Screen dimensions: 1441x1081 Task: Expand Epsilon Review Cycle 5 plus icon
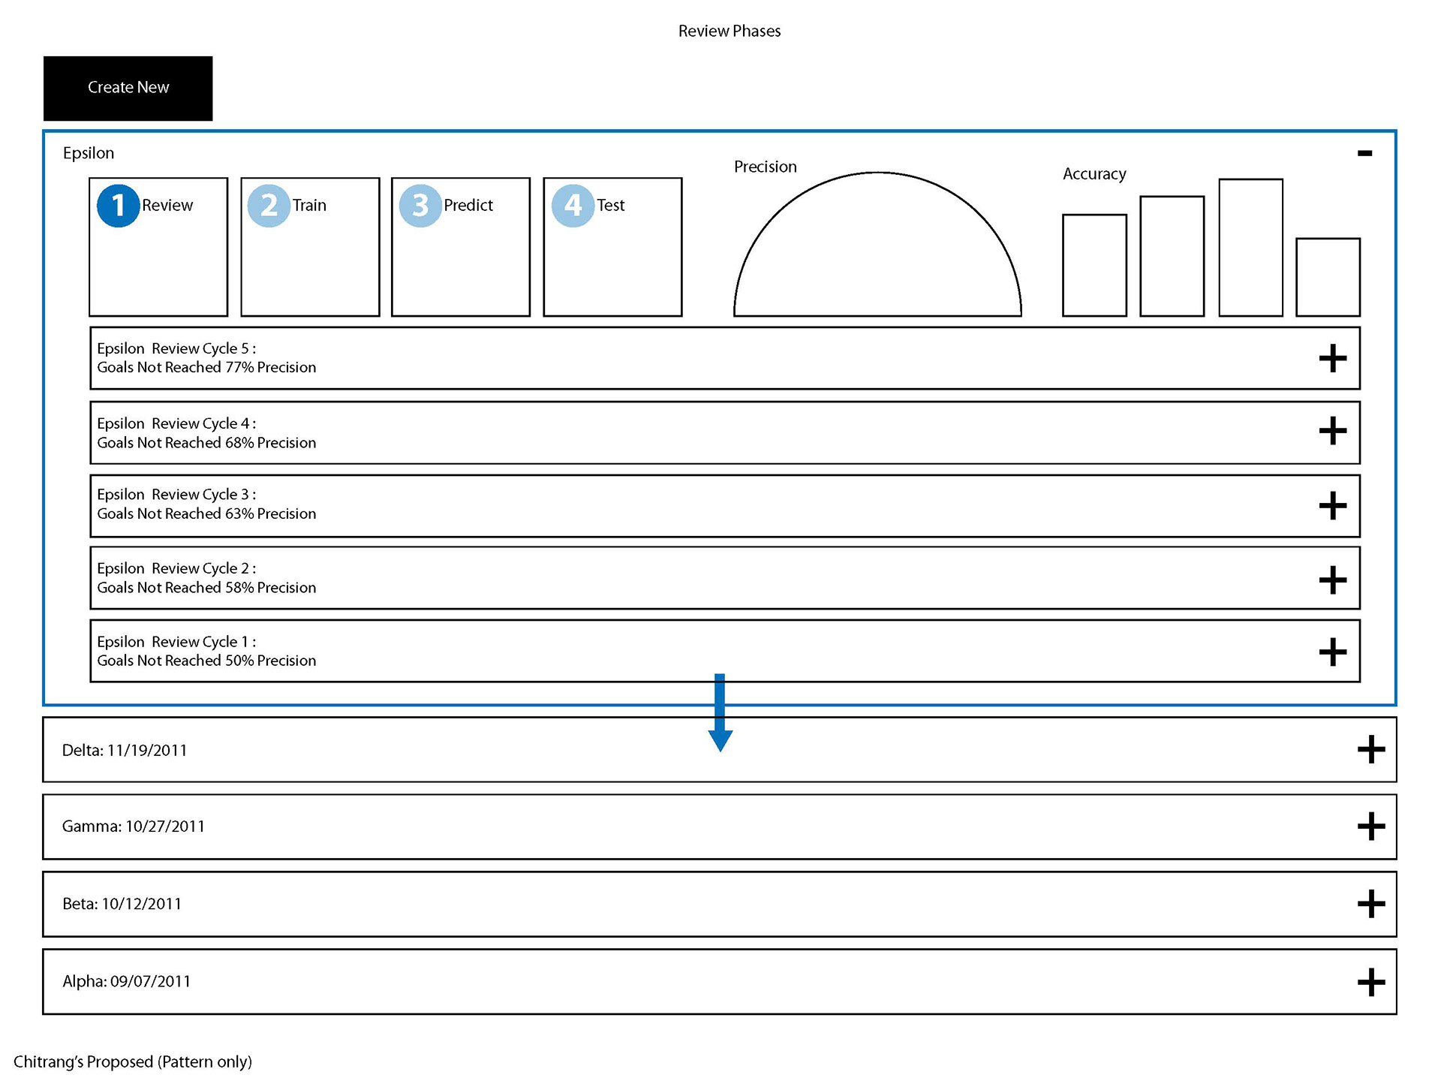click(x=1332, y=358)
